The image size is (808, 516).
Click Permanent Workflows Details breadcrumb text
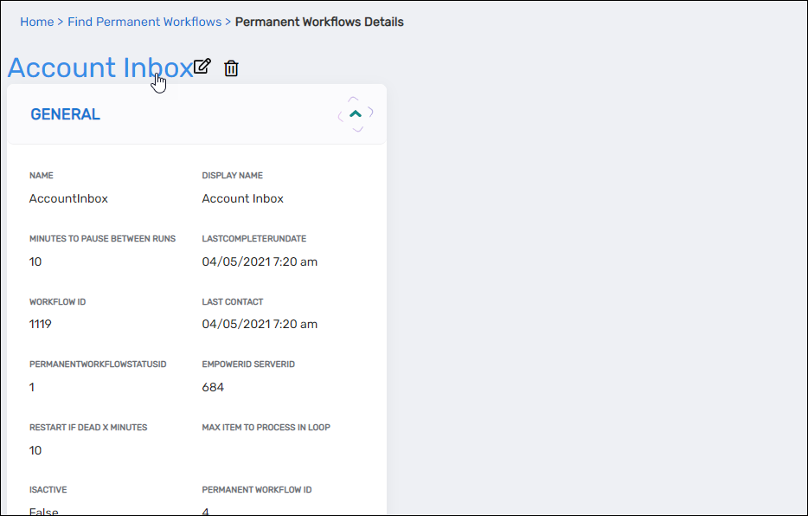(319, 22)
